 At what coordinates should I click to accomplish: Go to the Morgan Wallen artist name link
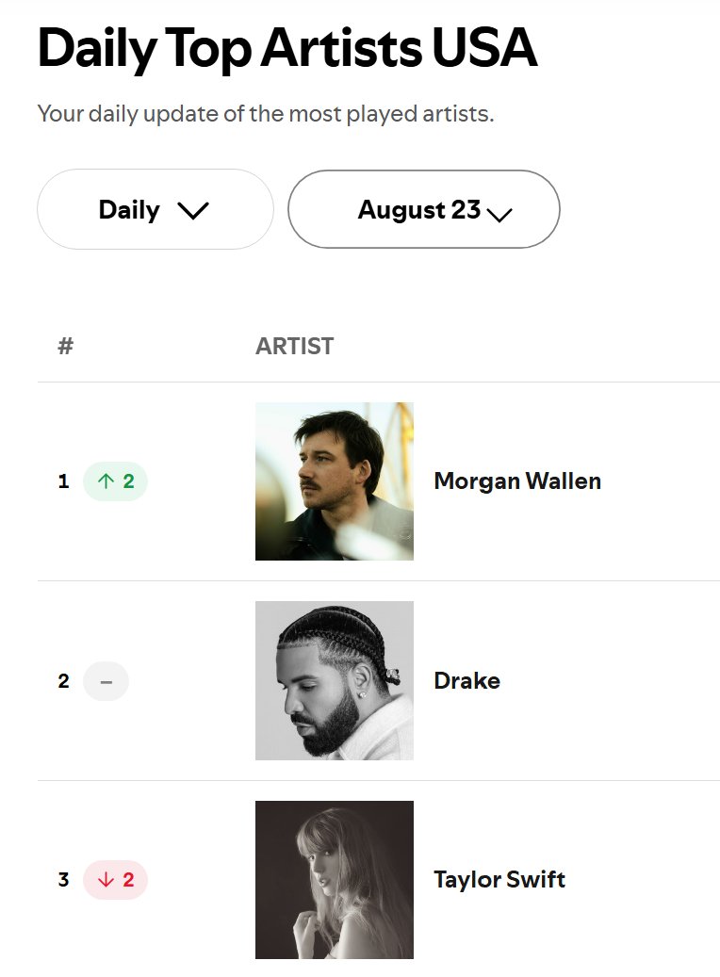tap(516, 481)
